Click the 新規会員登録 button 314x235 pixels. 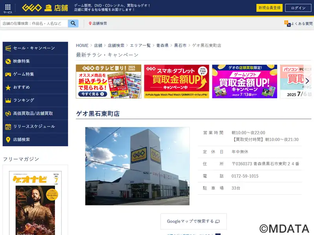point(269,8)
